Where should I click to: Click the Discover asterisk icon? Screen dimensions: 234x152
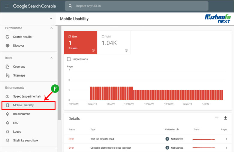[x=7, y=46]
